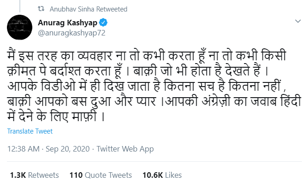The image size is (307, 187).
Task: Click the 12:38 AM time of the tweet
Action: point(24,149)
